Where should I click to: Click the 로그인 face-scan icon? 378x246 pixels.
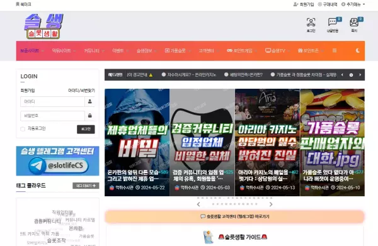pyautogui.click(x=311, y=23)
